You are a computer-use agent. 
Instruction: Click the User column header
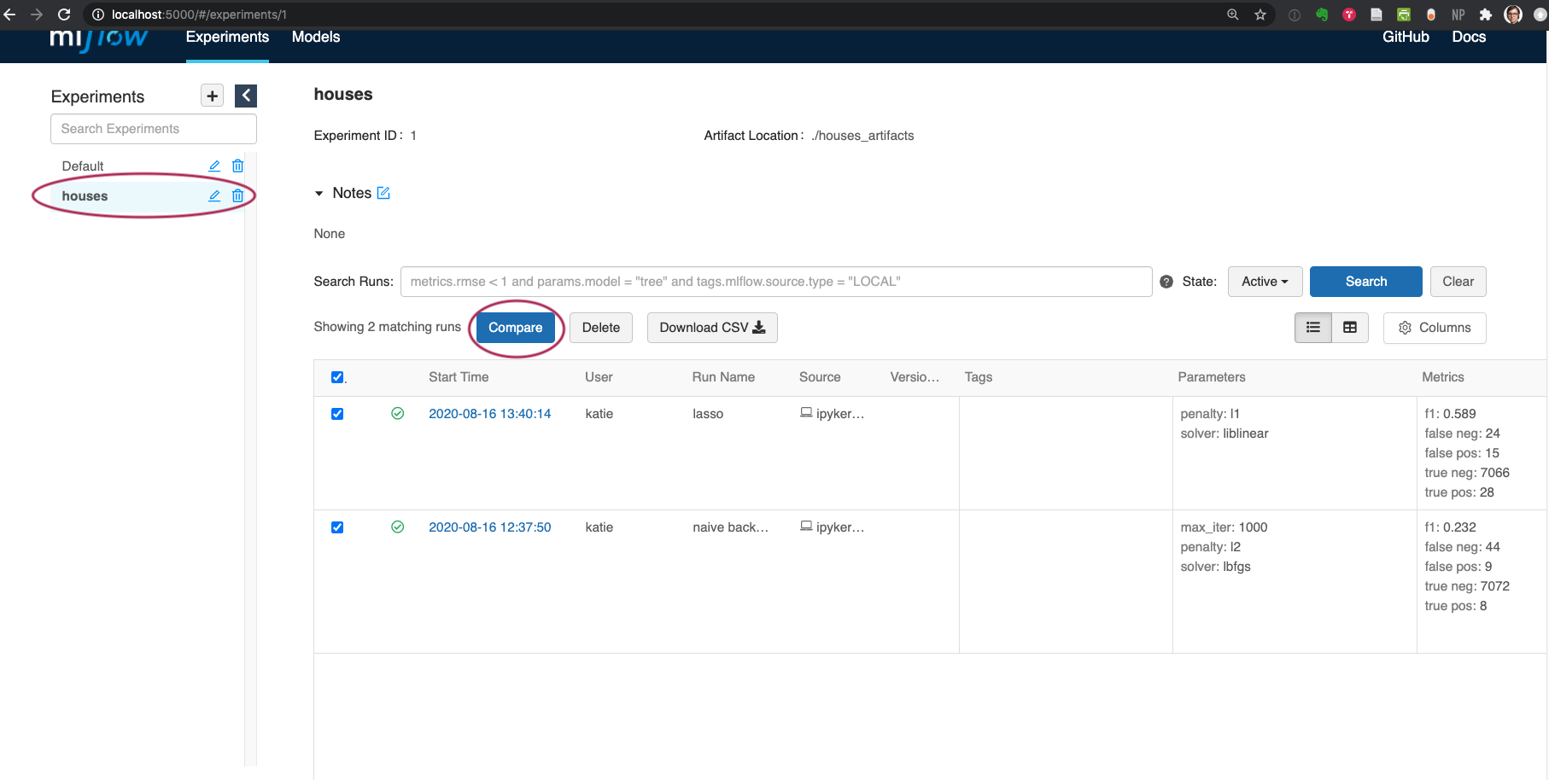599,377
